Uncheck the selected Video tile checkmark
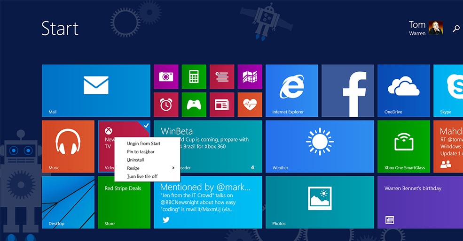Screen dimensions: 463x241 (146, 125)
